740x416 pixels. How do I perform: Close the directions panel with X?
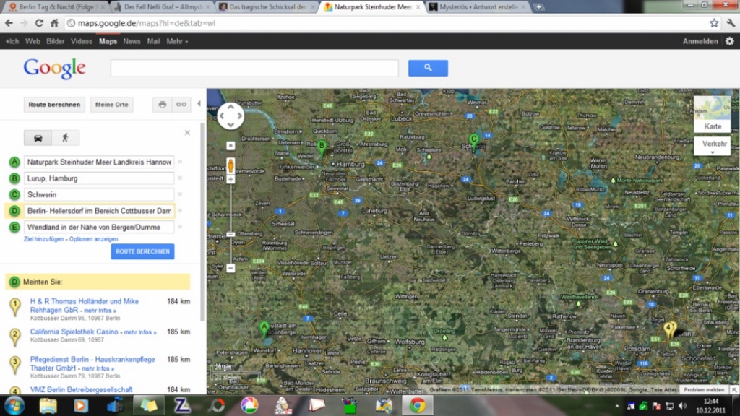click(187, 133)
